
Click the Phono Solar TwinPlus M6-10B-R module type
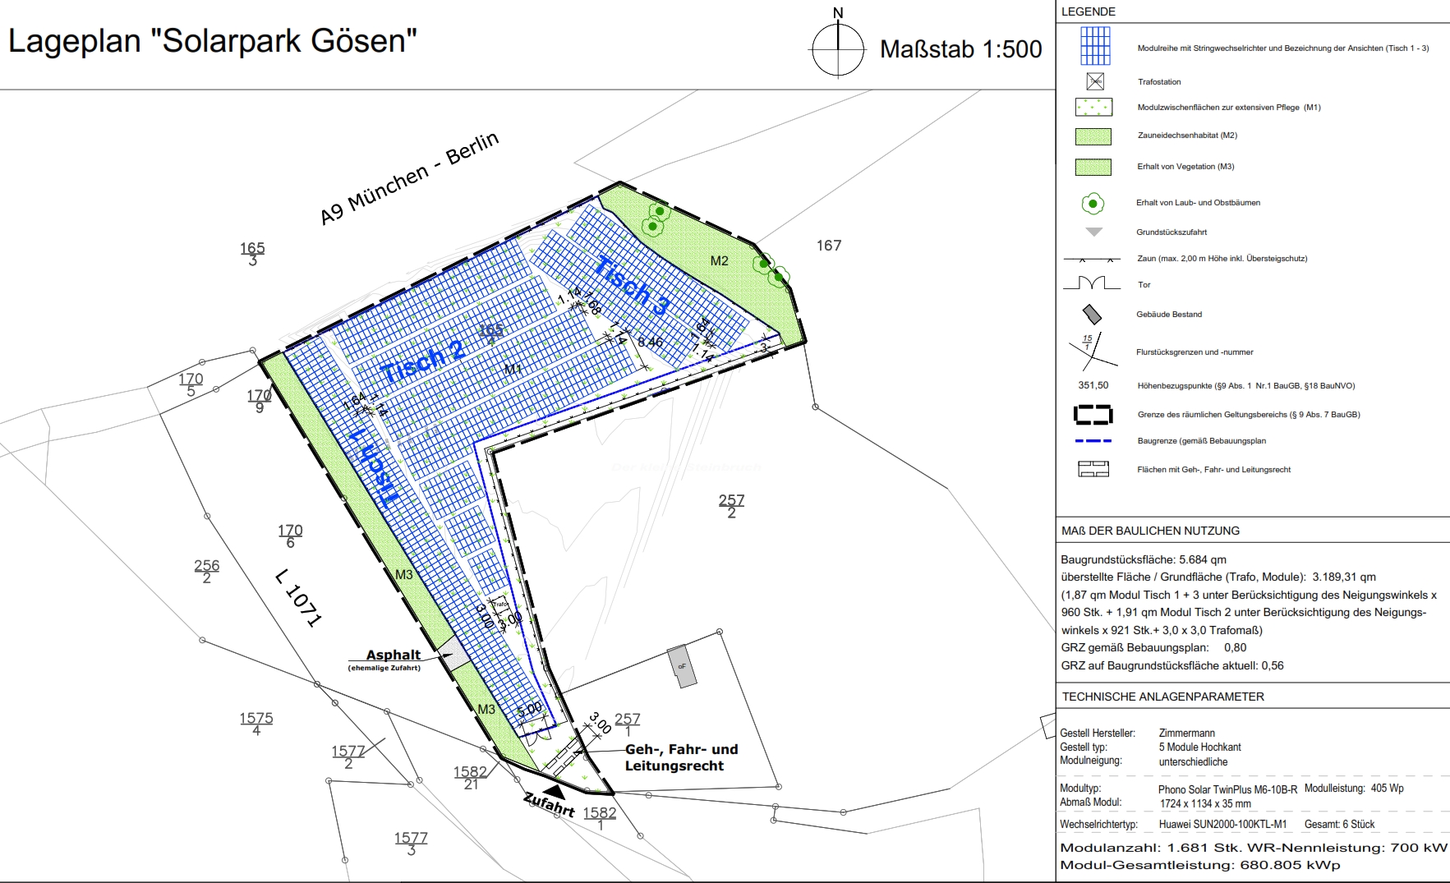pos(1227,790)
